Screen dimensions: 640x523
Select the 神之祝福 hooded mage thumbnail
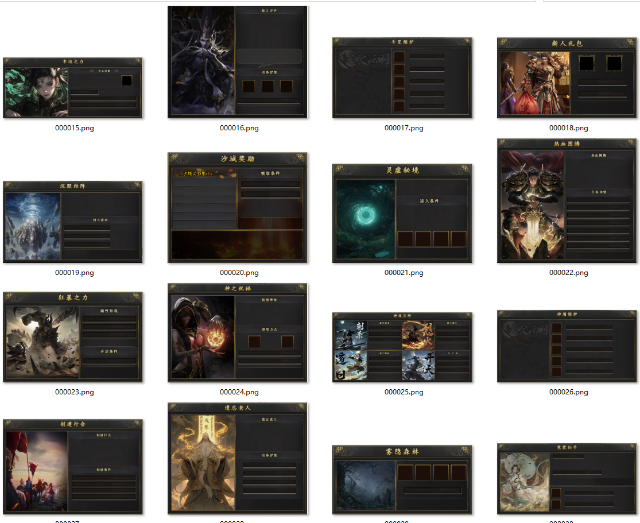click(x=238, y=332)
